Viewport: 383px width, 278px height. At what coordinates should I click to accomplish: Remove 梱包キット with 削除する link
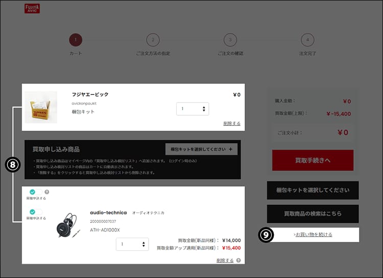(x=232, y=123)
